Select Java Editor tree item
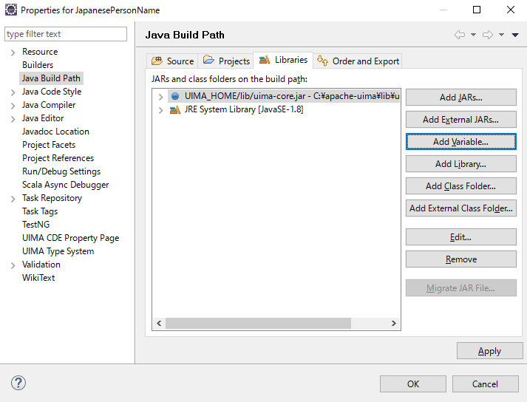Viewport: 527px width, 402px height. click(x=43, y=118)
